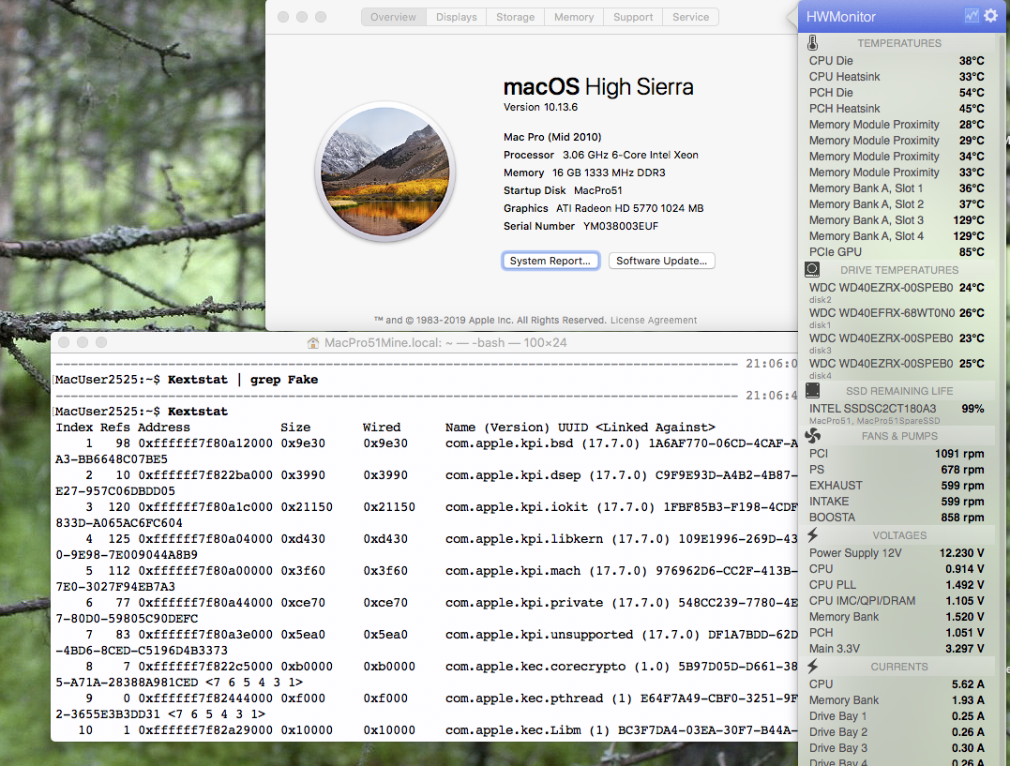
Task: Click the Processor 3.06 GHz 6-Core line
Action: (600, 156)
